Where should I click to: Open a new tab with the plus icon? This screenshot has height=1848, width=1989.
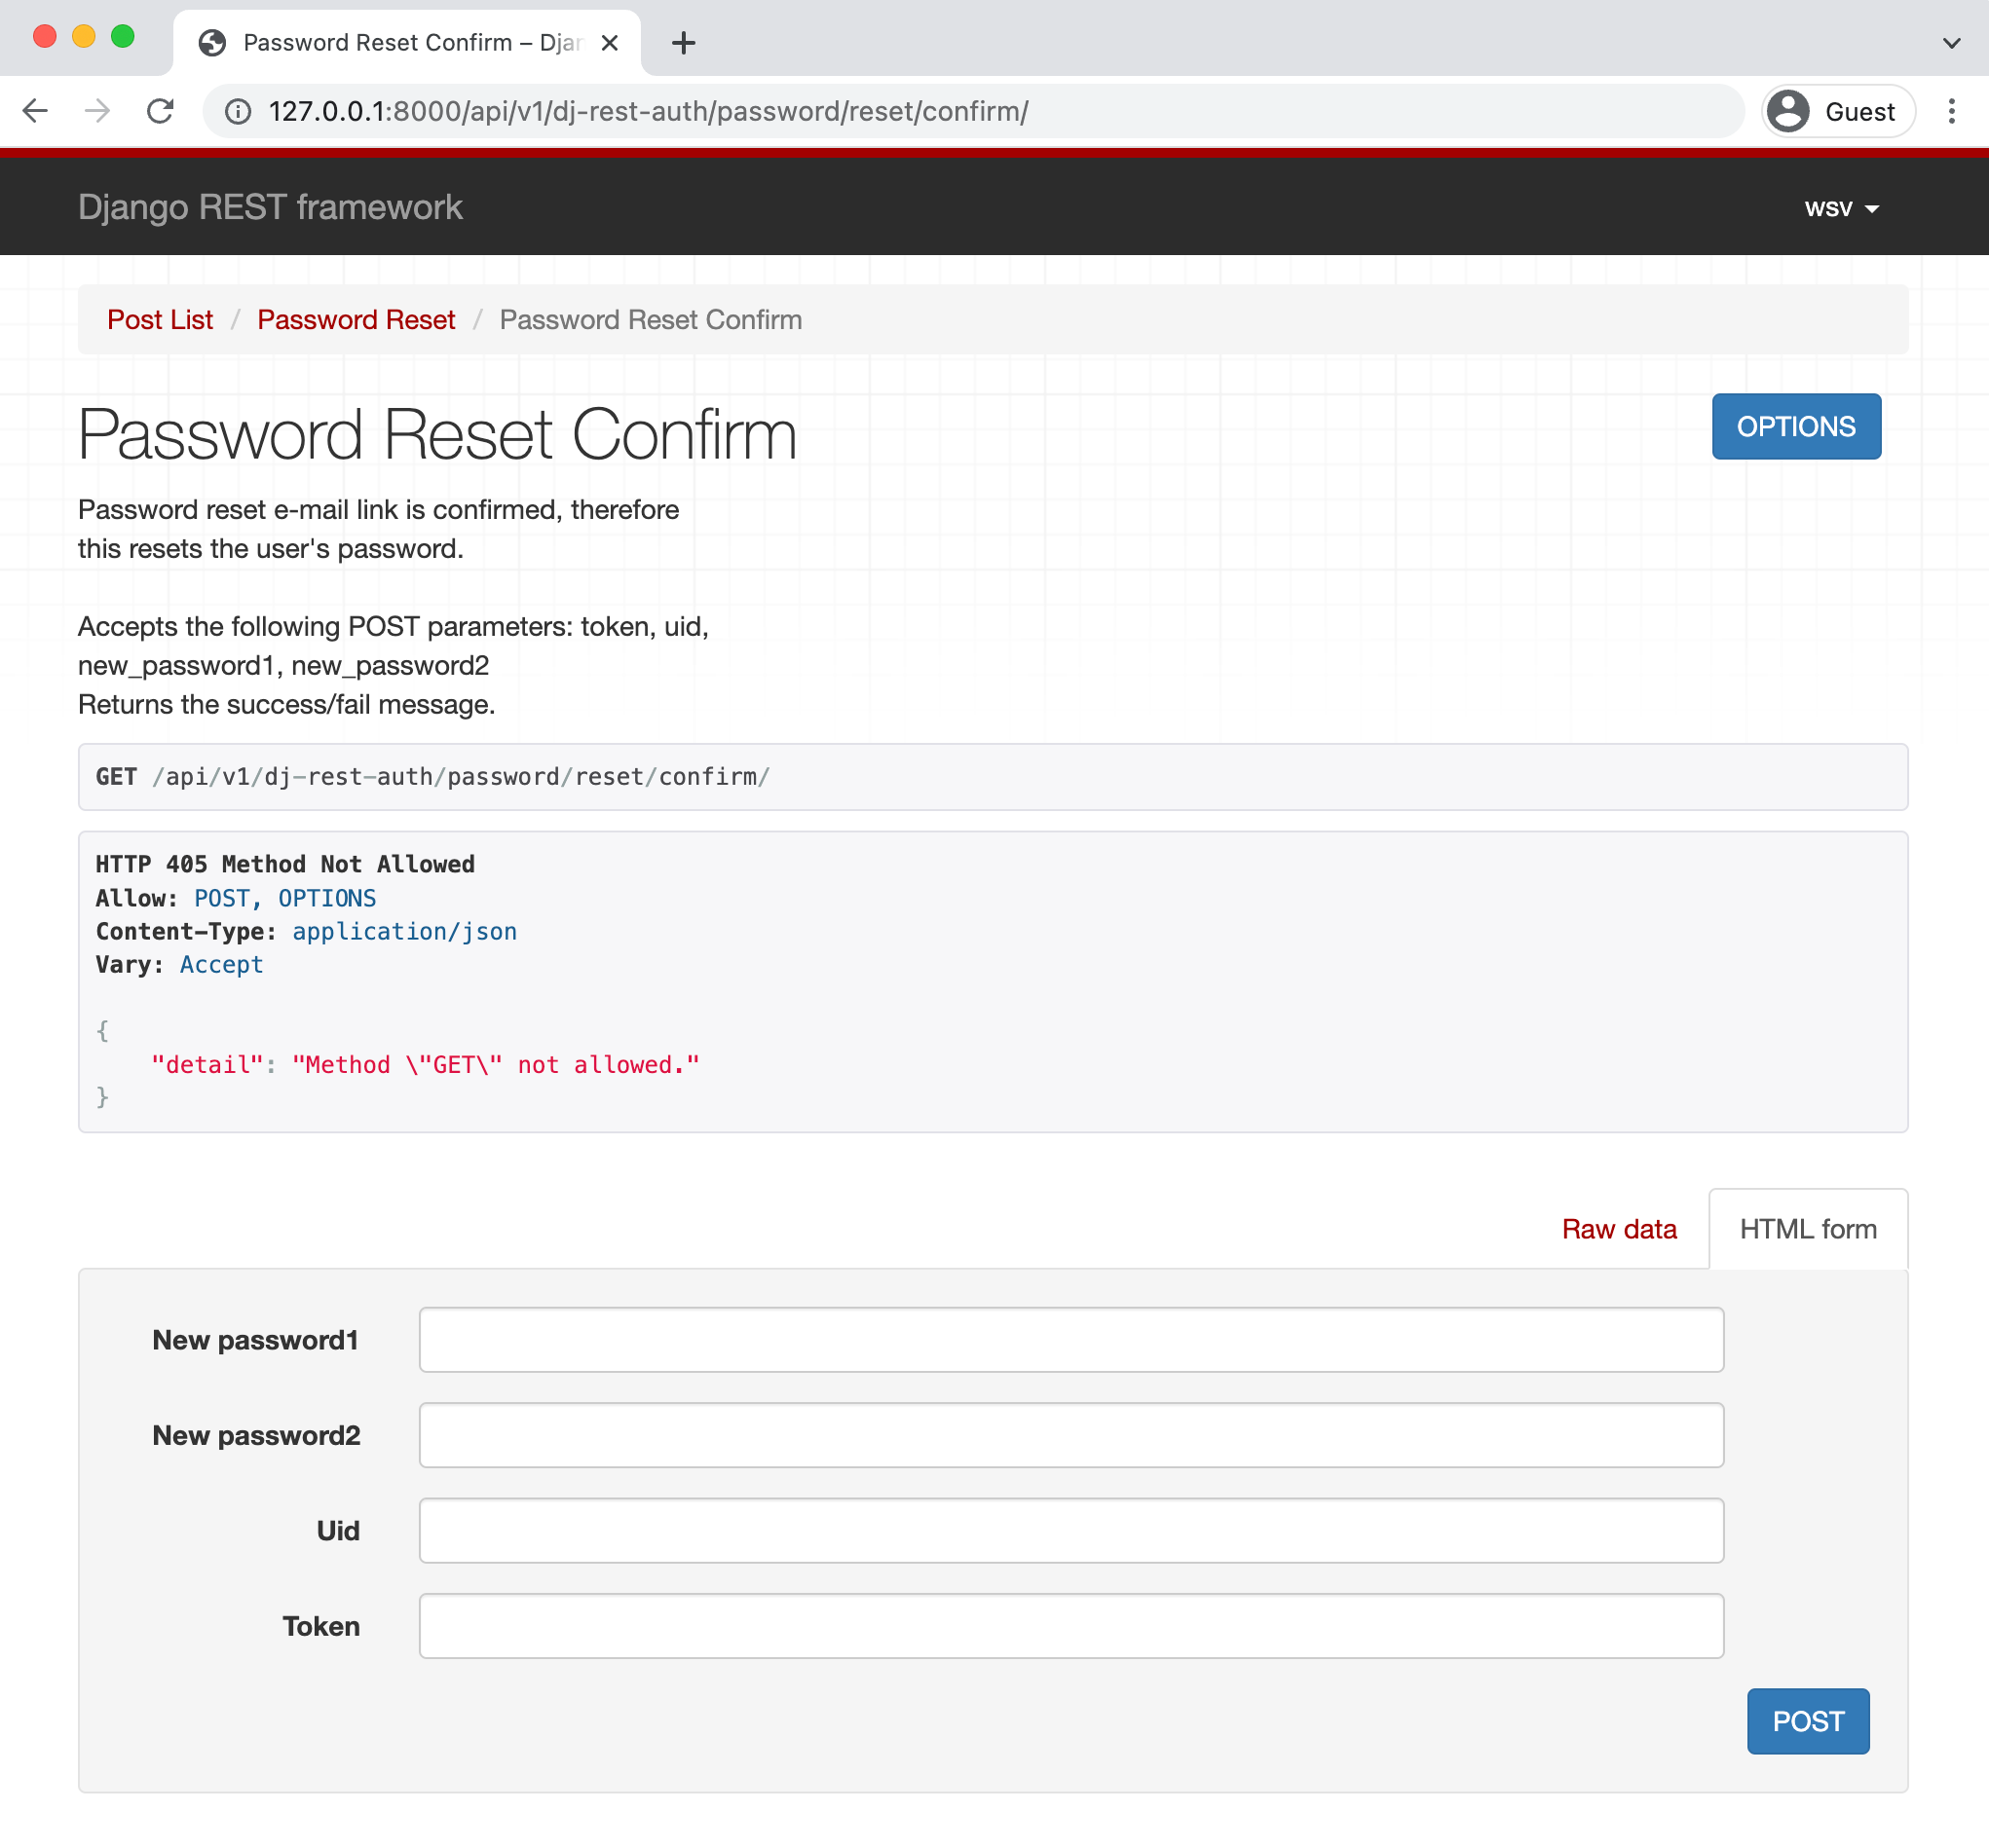click(x=684, y=43)
